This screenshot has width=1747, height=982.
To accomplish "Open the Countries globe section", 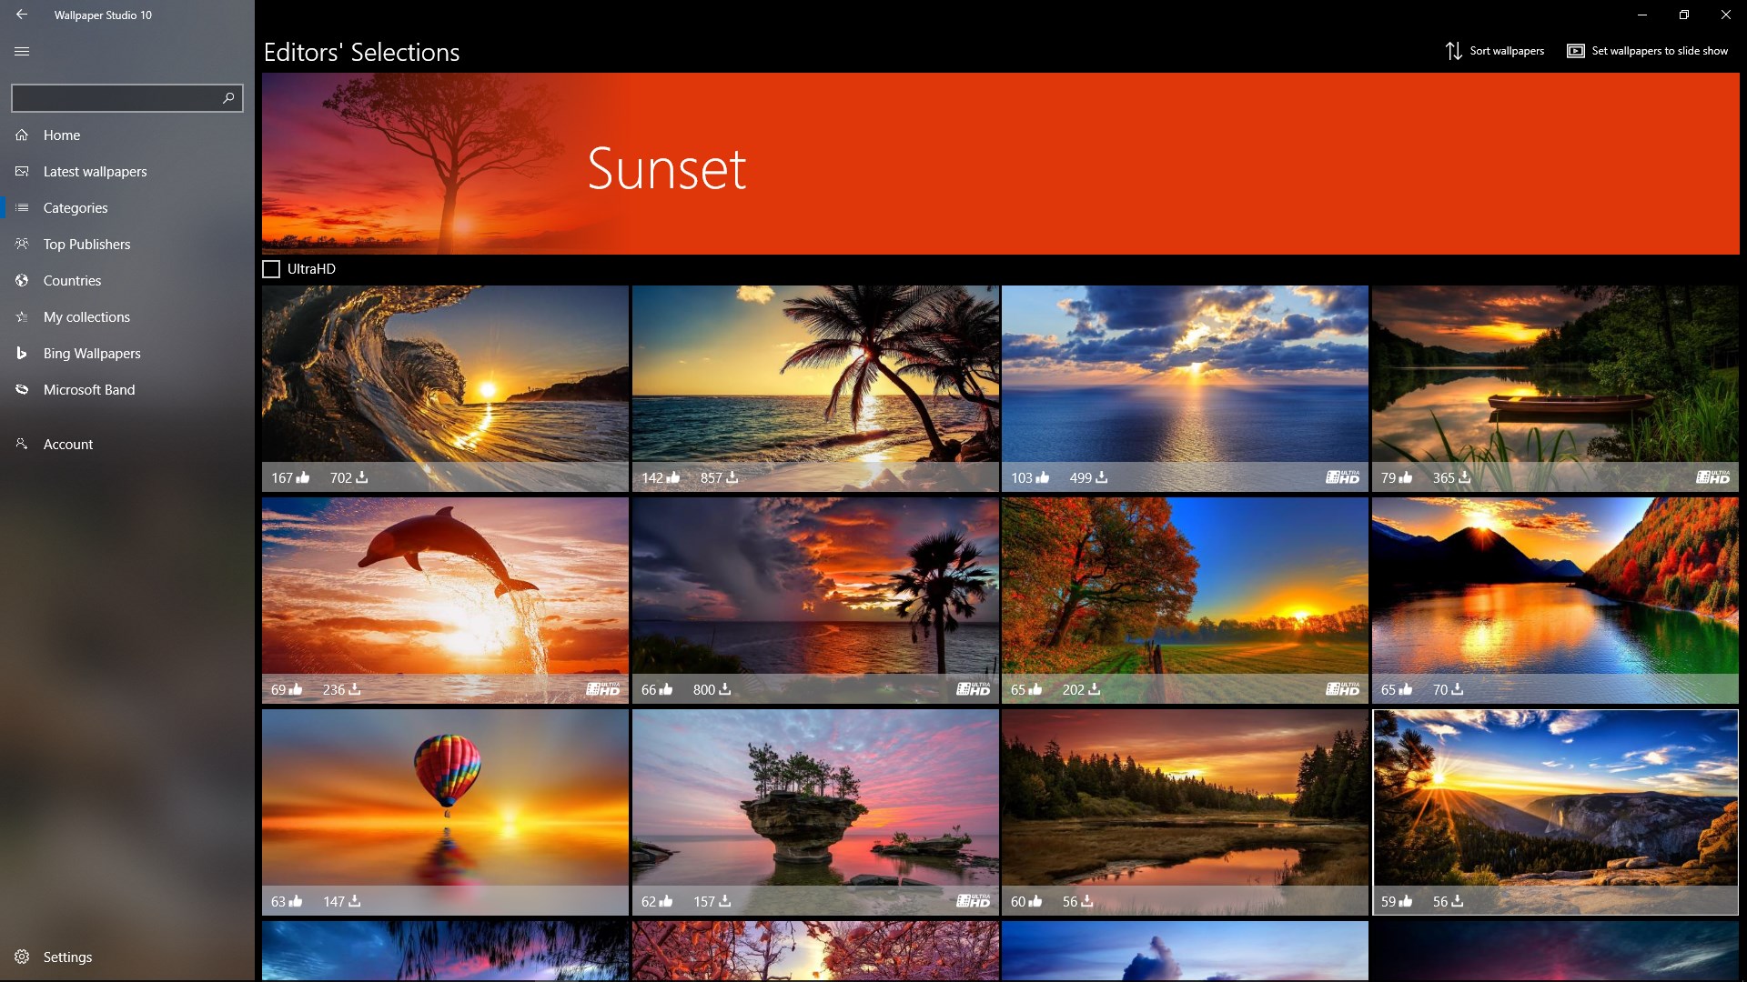I will pos(72,280).
